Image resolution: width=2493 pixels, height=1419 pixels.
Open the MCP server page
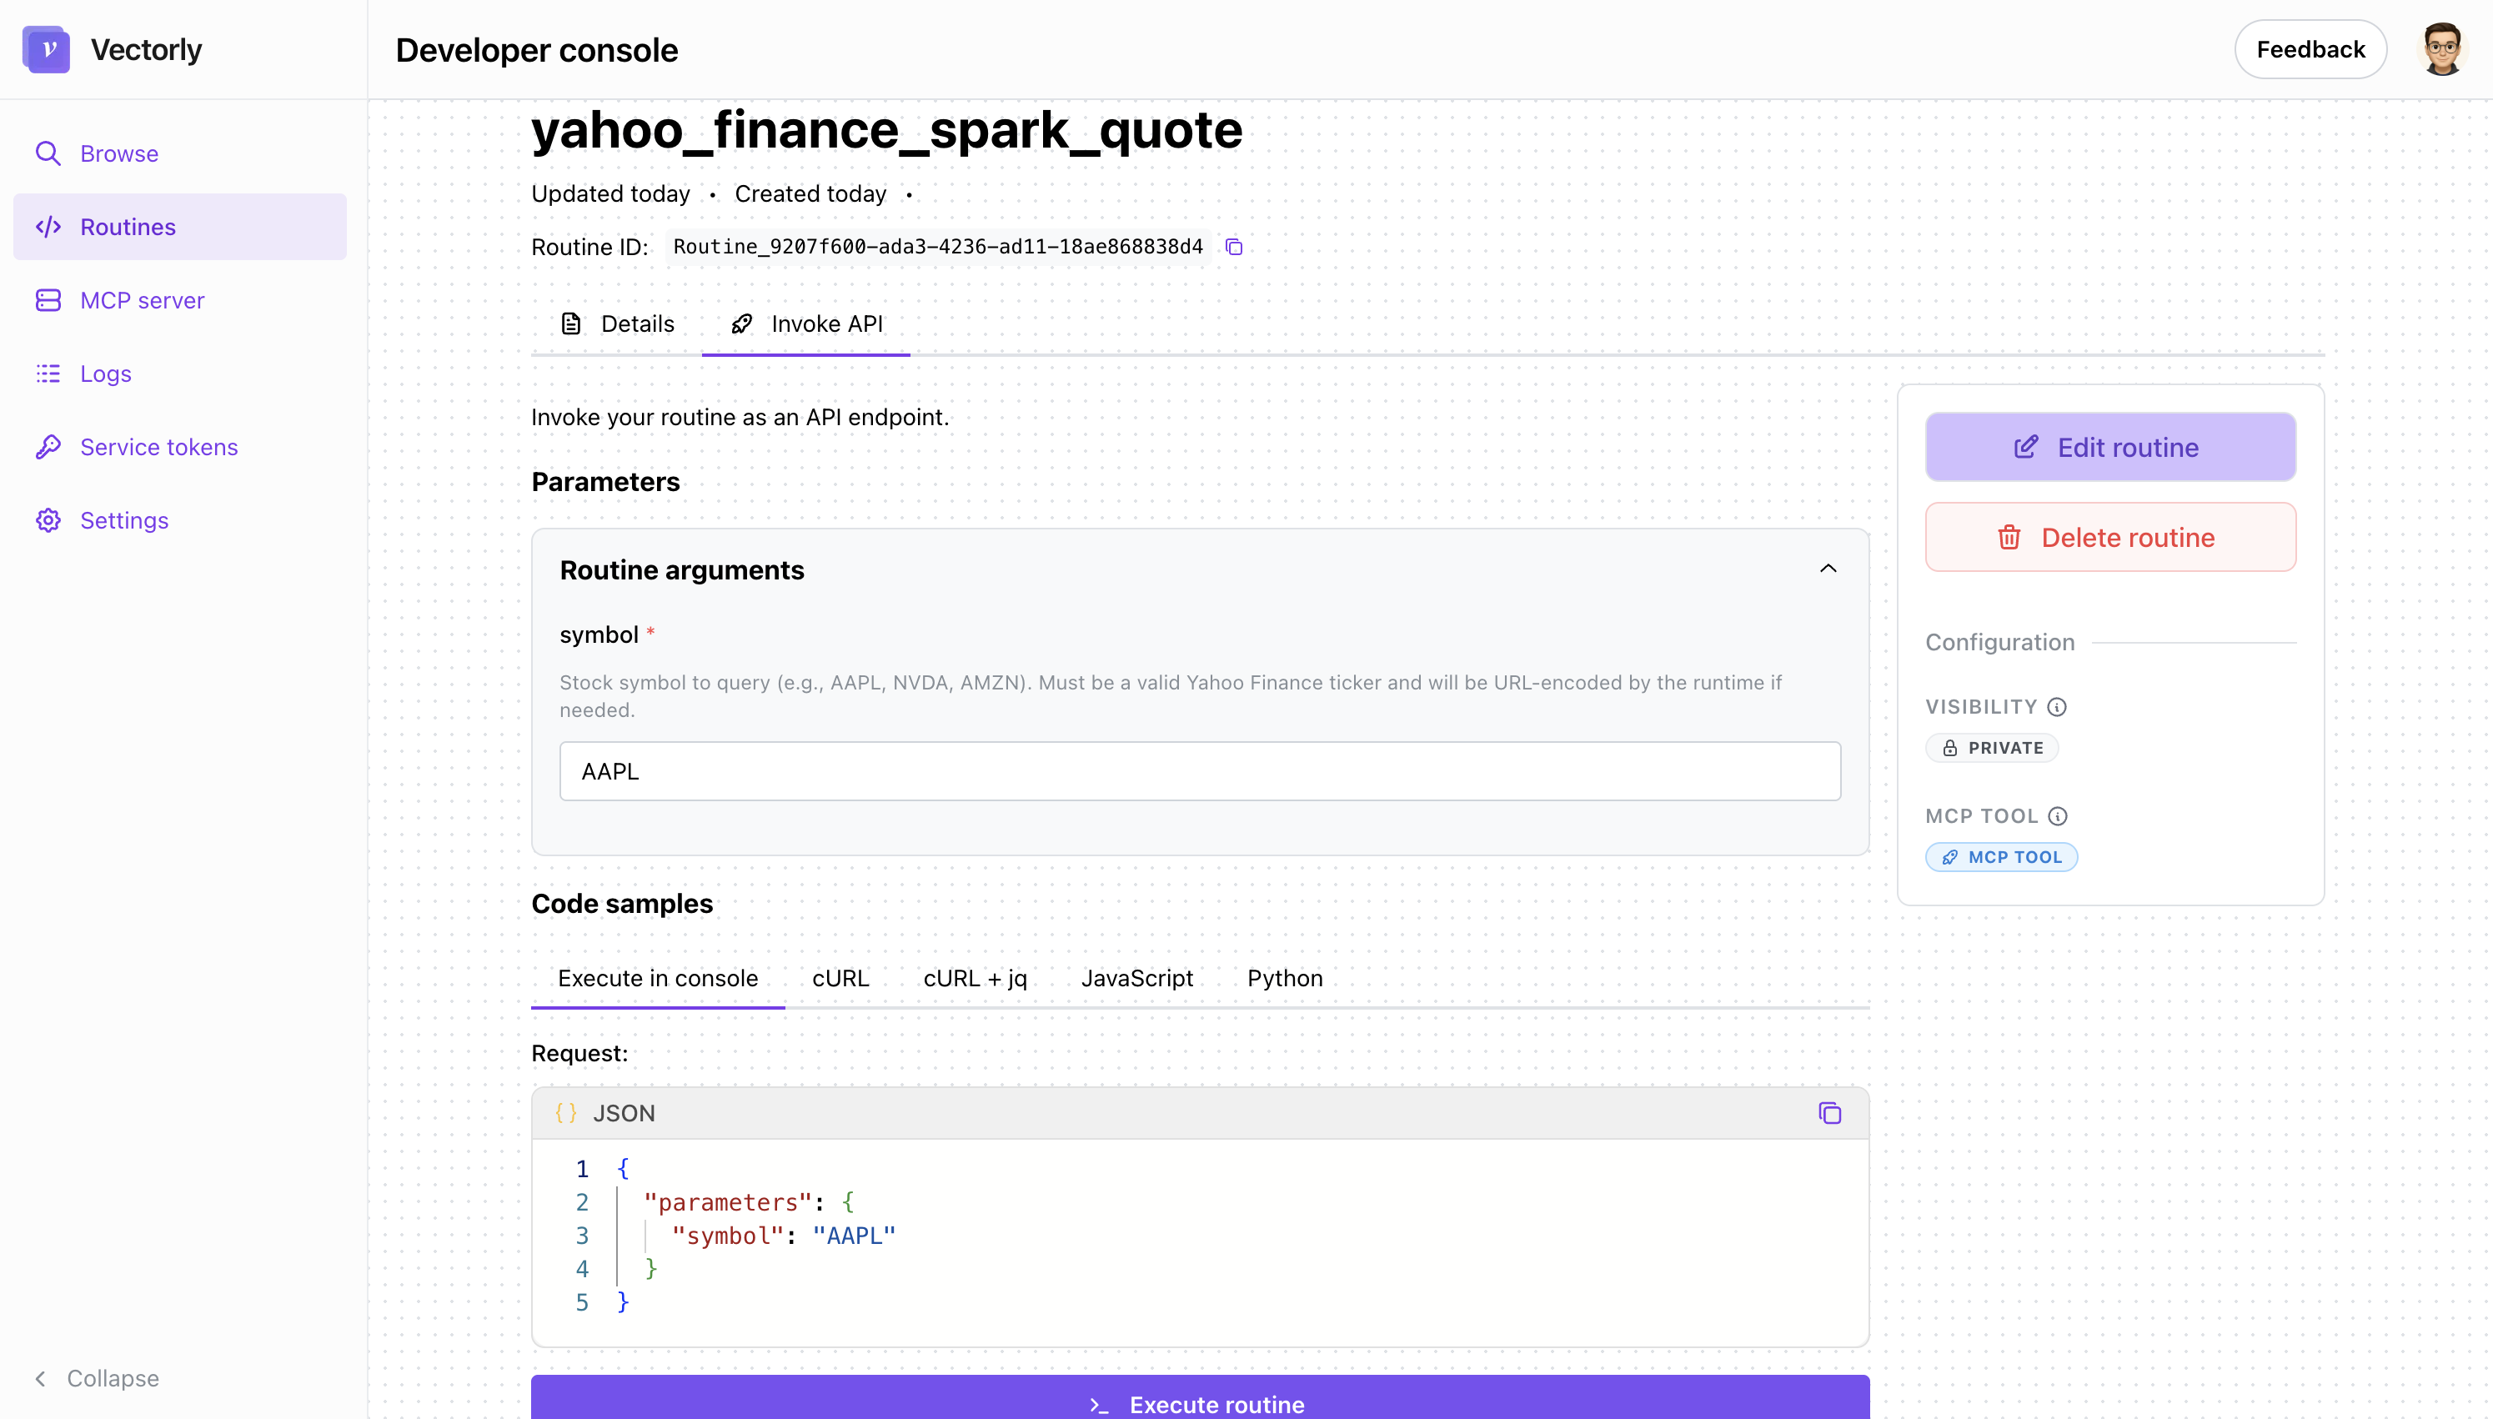click(x=141, y=300)
